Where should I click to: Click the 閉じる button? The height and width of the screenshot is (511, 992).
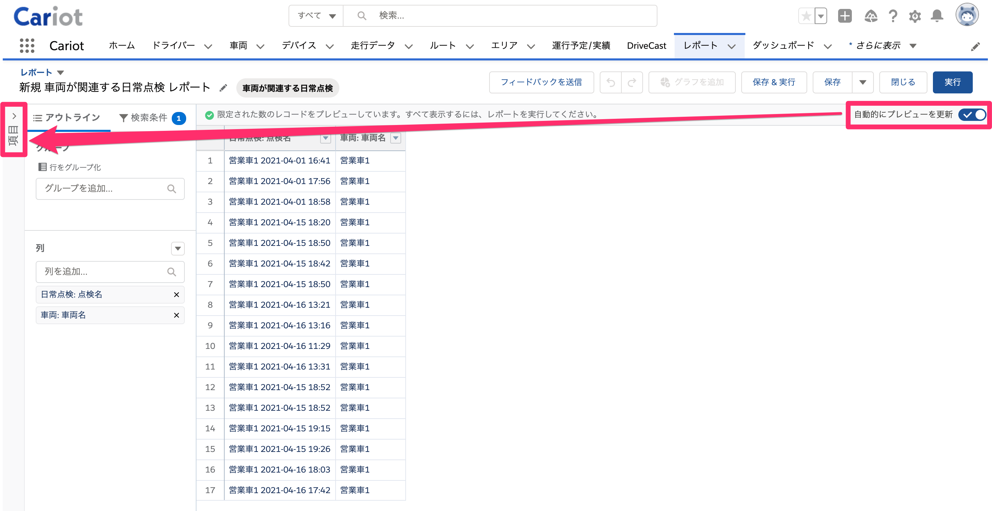903,82
